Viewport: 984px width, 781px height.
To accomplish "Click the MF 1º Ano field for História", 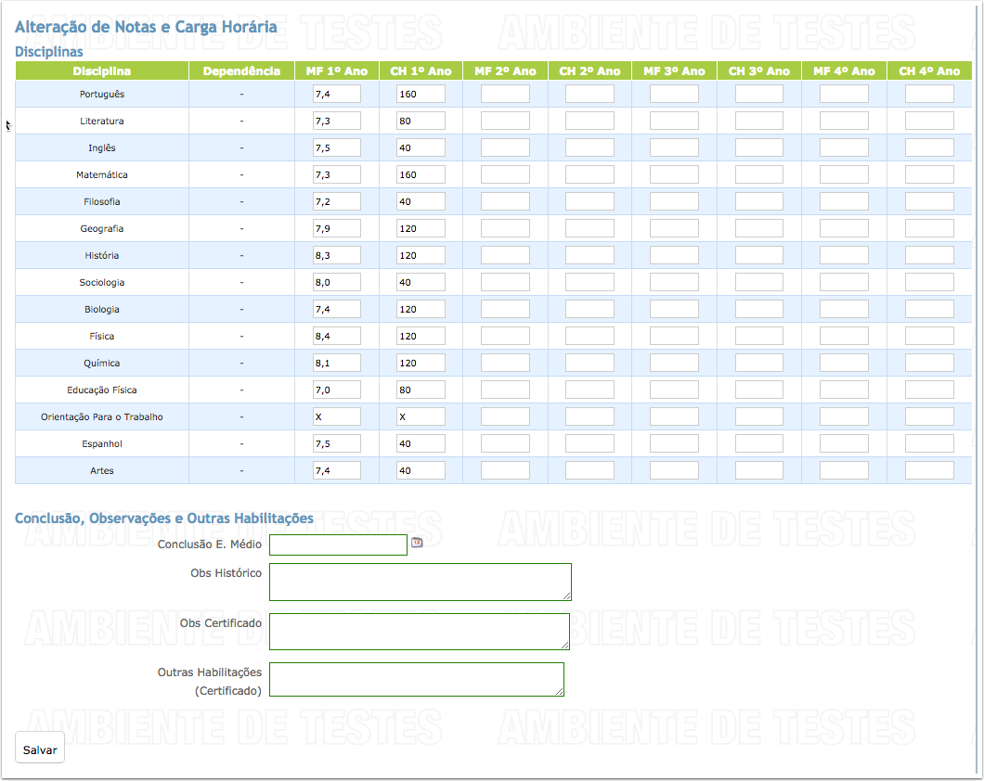I will click(x=337, y=256).
